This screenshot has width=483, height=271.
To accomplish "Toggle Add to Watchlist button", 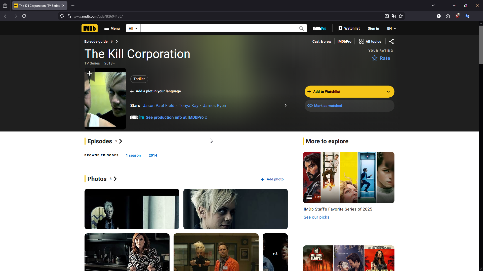I will coord(343,92).
